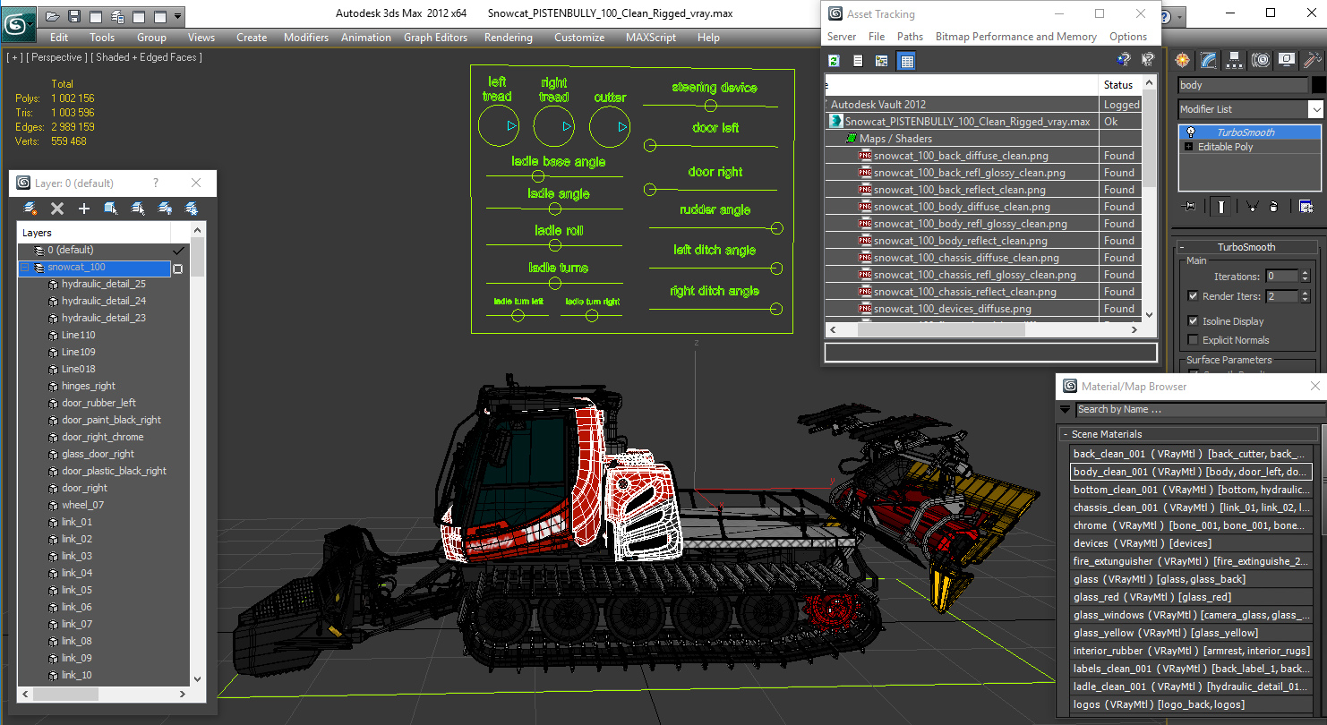Click the [ Perspective ] viewport label

pyautogui.click(x=56, y=57)
